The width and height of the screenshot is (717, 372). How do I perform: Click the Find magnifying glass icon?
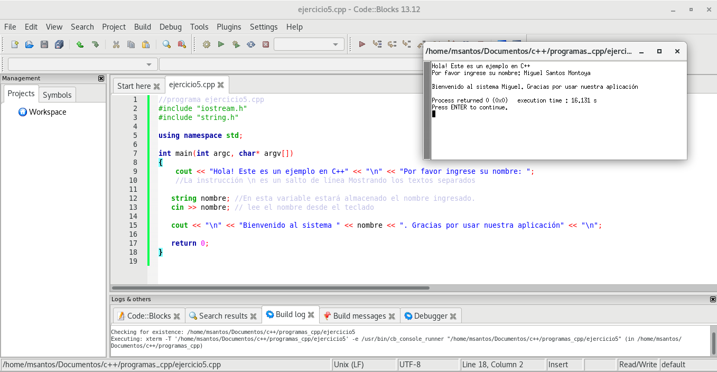[x=167, y=44]
